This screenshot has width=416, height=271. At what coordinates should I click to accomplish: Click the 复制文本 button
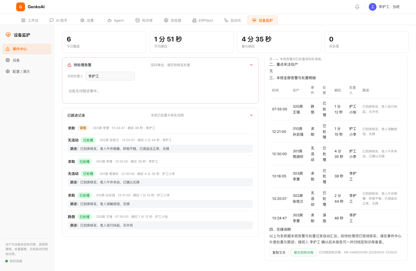pos(279,252)
